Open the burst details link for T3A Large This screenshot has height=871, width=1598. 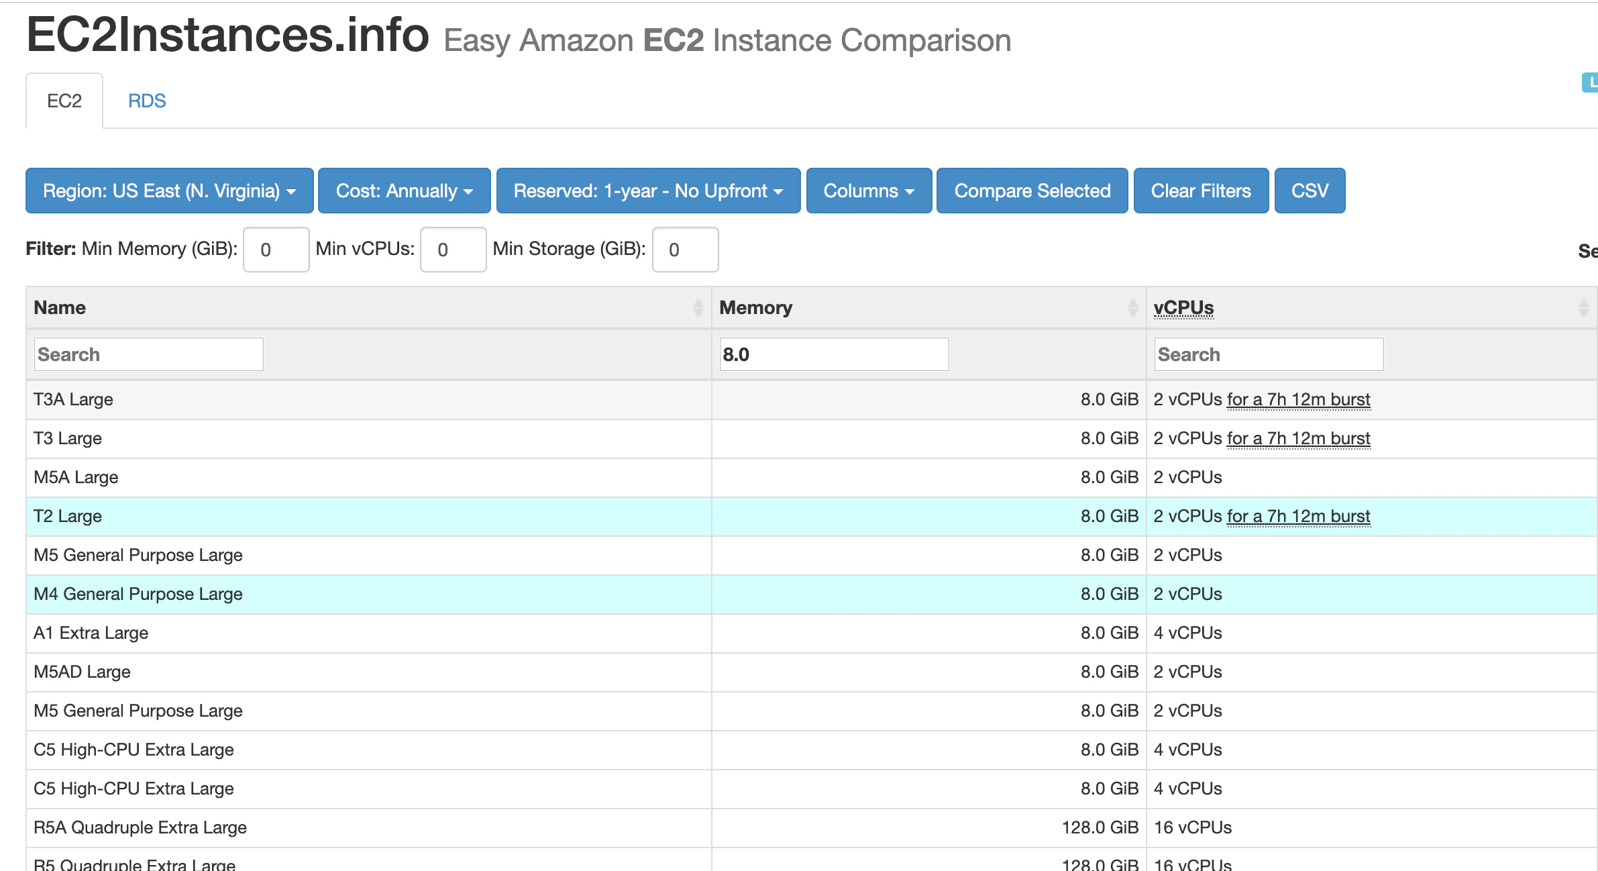click(1299, 399)
